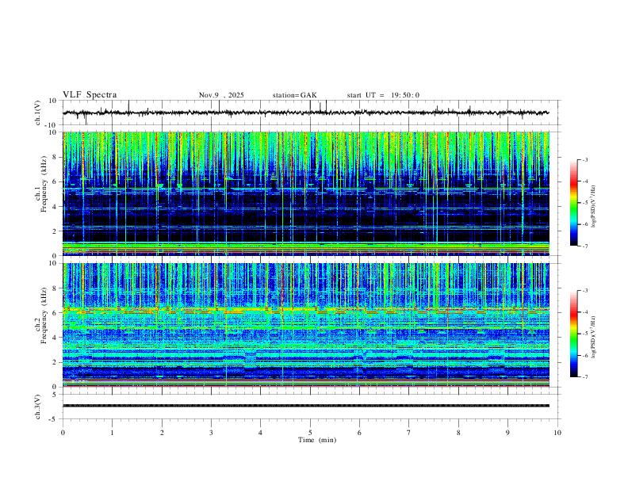The image size is (628, 485).
Task: Click the ch.2 'Frequency (kHz)' axis label
Action: pos(44,315)
